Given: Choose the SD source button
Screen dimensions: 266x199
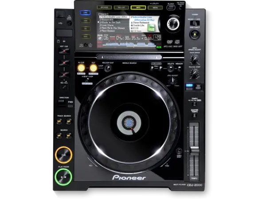Looking at the screenshot, I should [86, 29].
